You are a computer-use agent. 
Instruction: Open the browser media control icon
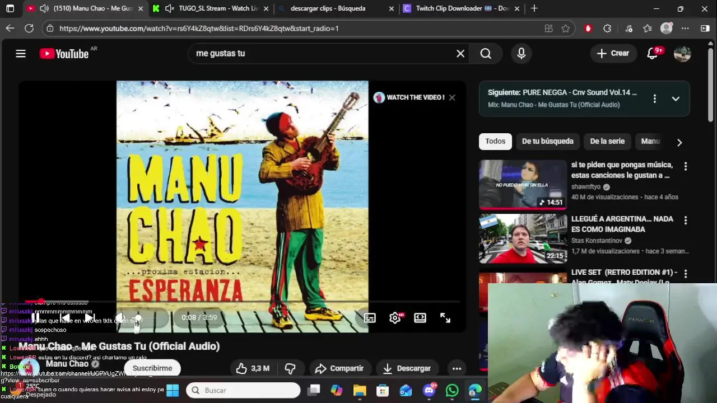click(628, 29)
